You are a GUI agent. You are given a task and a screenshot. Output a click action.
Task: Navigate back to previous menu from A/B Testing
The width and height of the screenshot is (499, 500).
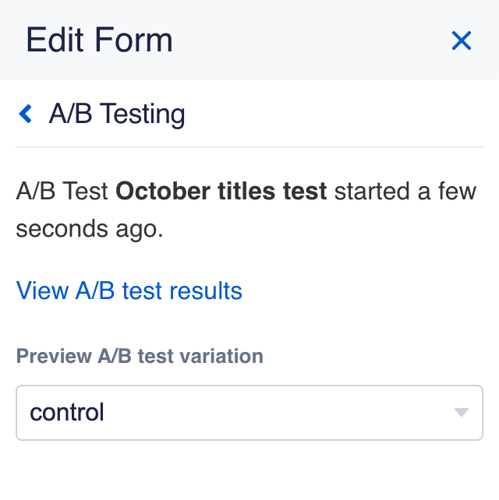[26, 114]
